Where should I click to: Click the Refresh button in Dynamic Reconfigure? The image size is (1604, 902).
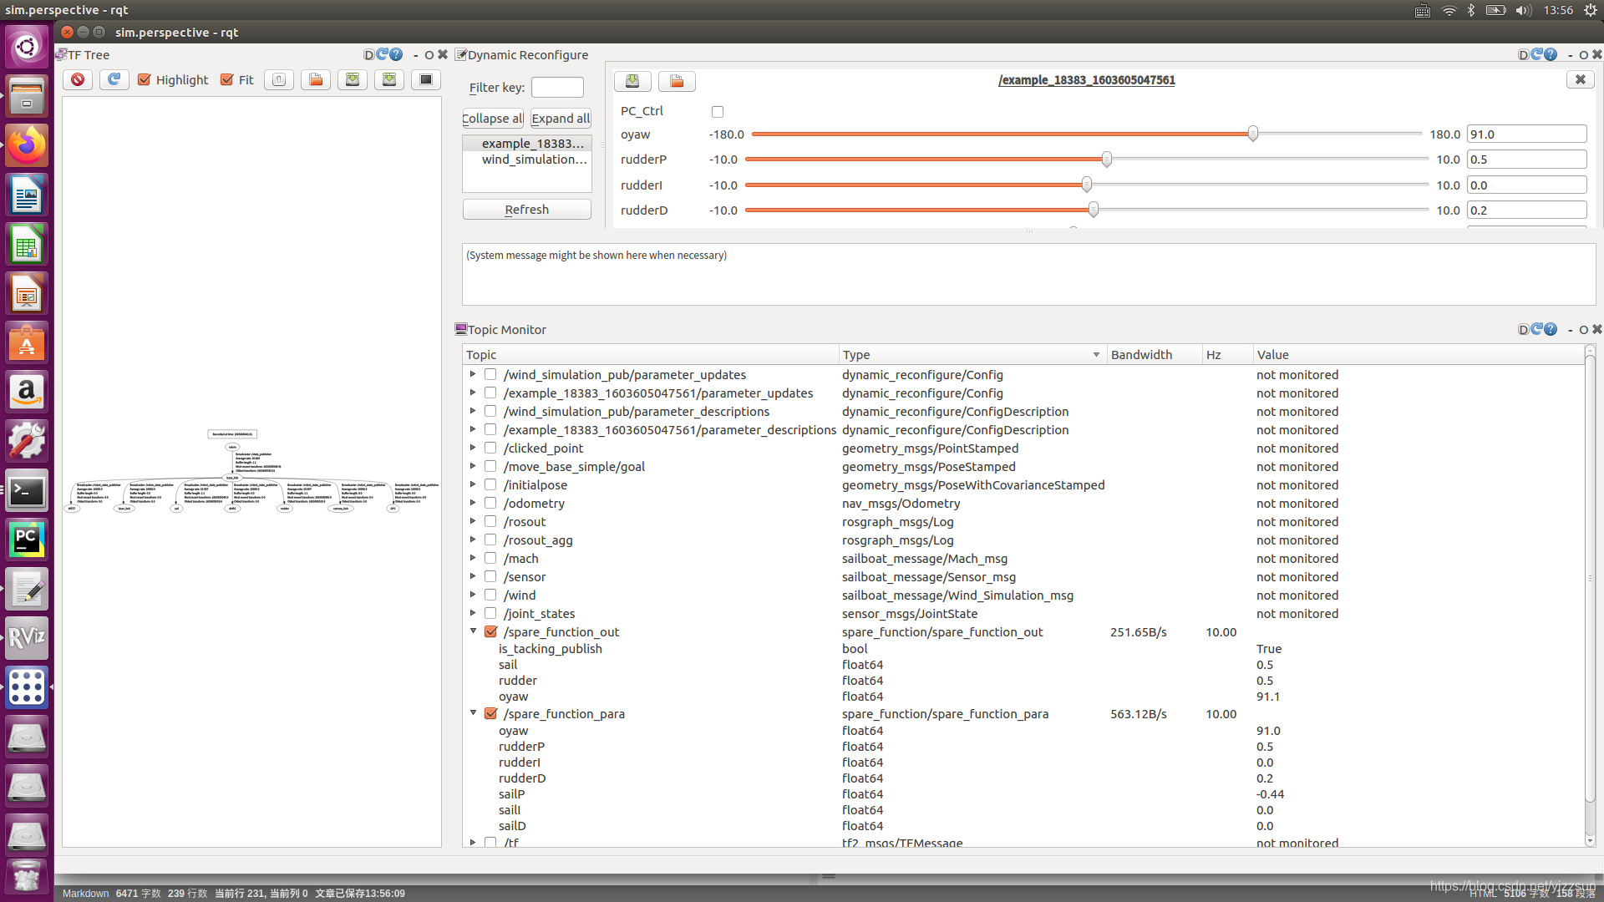point(526,210)
